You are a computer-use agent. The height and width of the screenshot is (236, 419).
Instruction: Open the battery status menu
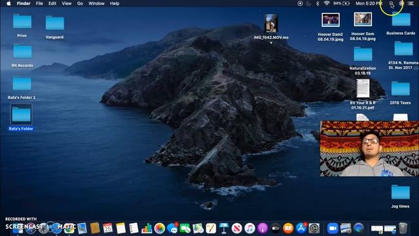(x=342, y=3)
